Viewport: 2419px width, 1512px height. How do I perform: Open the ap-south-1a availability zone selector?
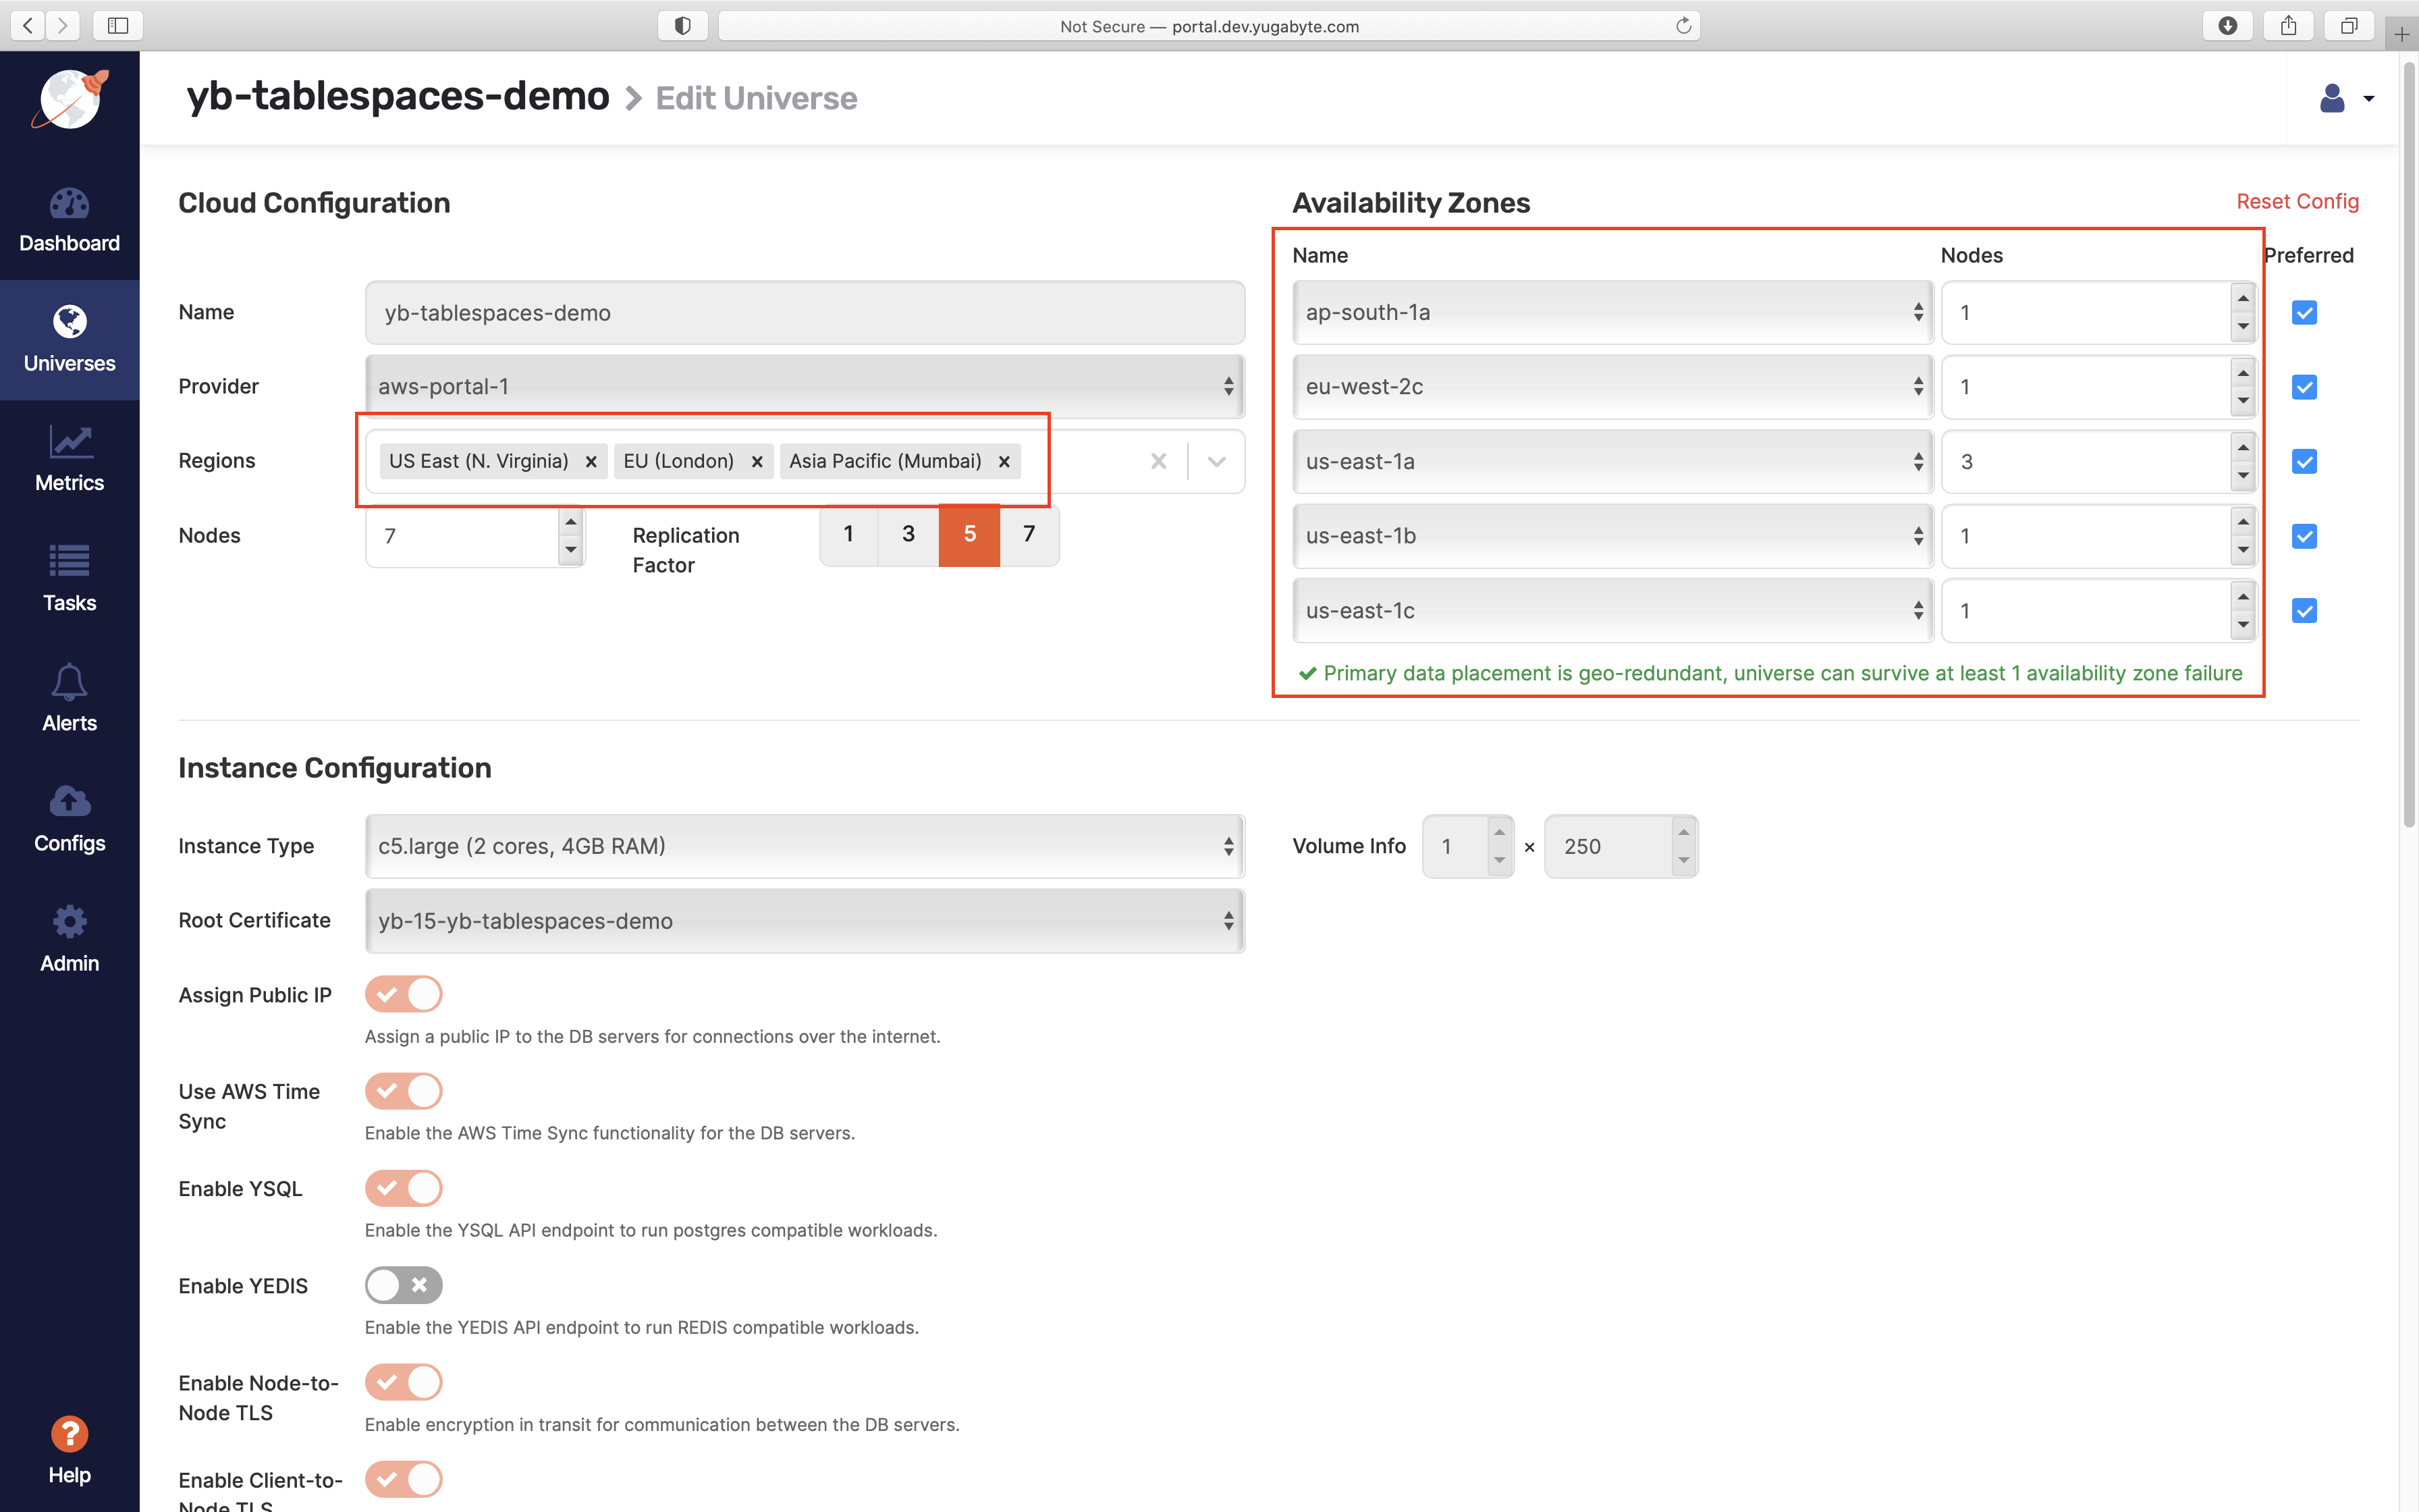coord(1610,312)
